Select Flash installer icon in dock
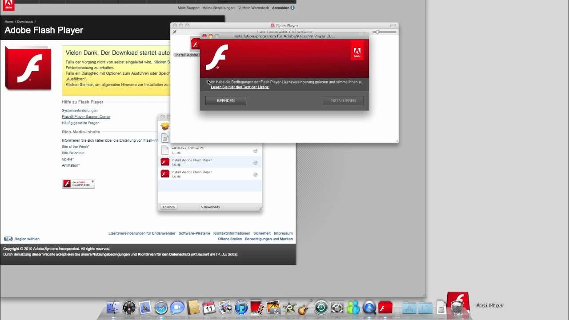The height and width of the screenshot is (320, 569). 385,308
